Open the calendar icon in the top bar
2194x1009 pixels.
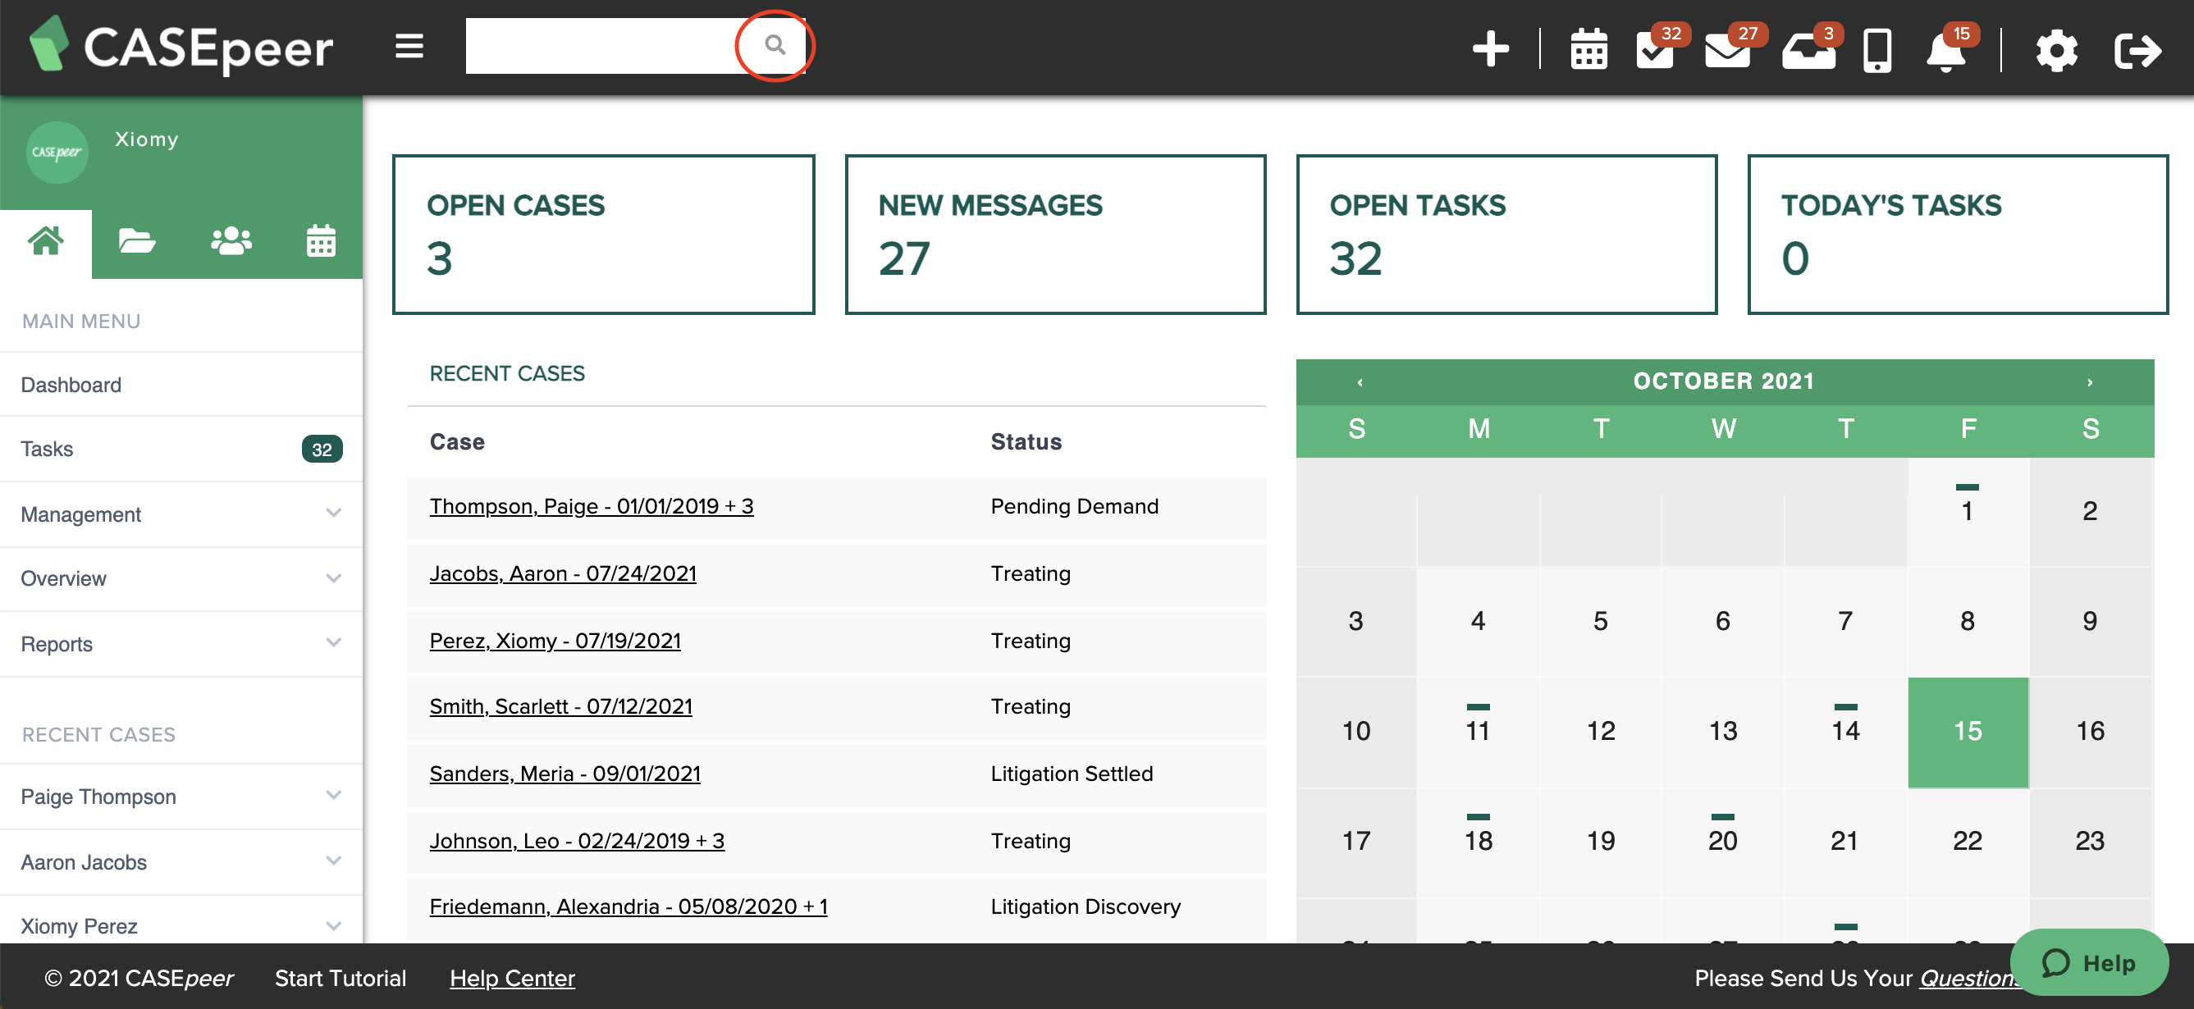pyautogui.click(x=1588, y=48)
